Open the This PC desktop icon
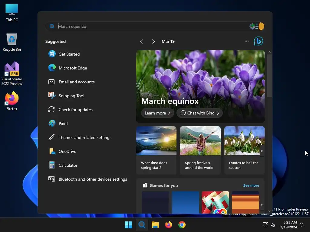The height and width of the screenshot is (232, 310). point(12,12)
